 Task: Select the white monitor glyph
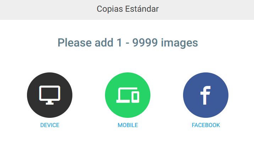click(50, 95)
